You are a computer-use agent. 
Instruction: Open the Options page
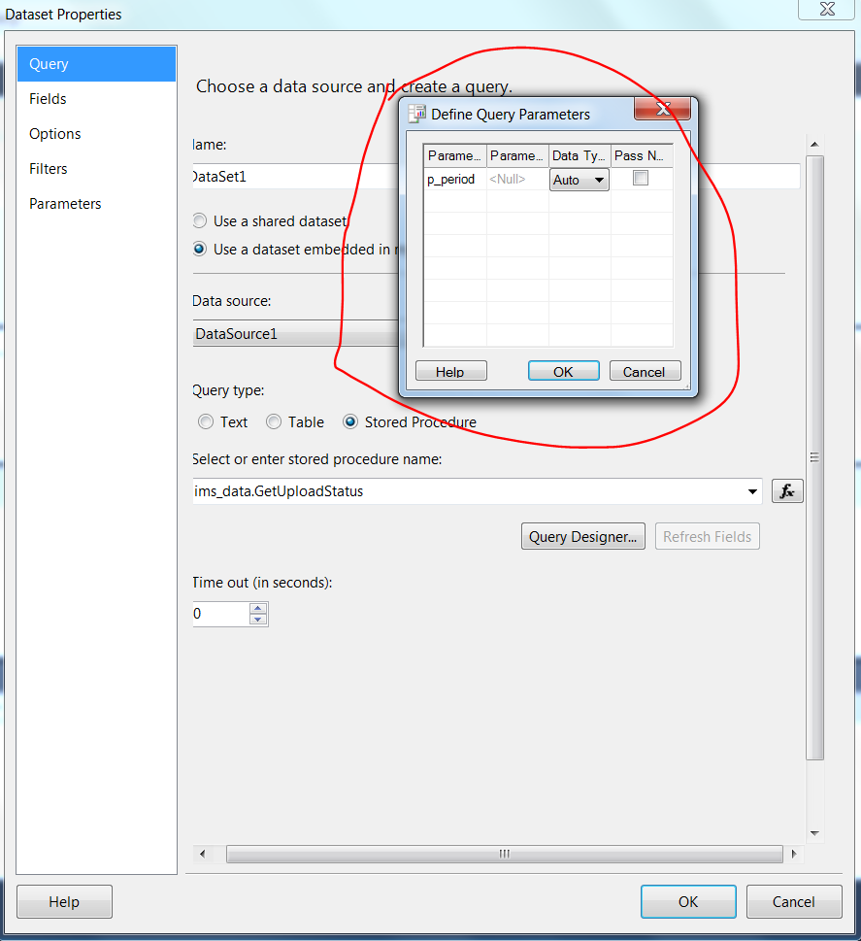coord(97,134)
